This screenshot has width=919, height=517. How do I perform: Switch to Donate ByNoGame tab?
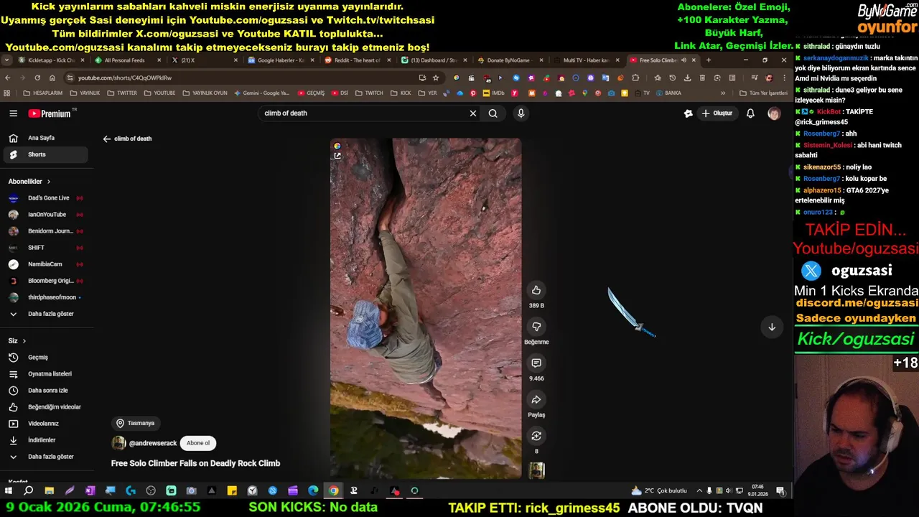[510, 60]
